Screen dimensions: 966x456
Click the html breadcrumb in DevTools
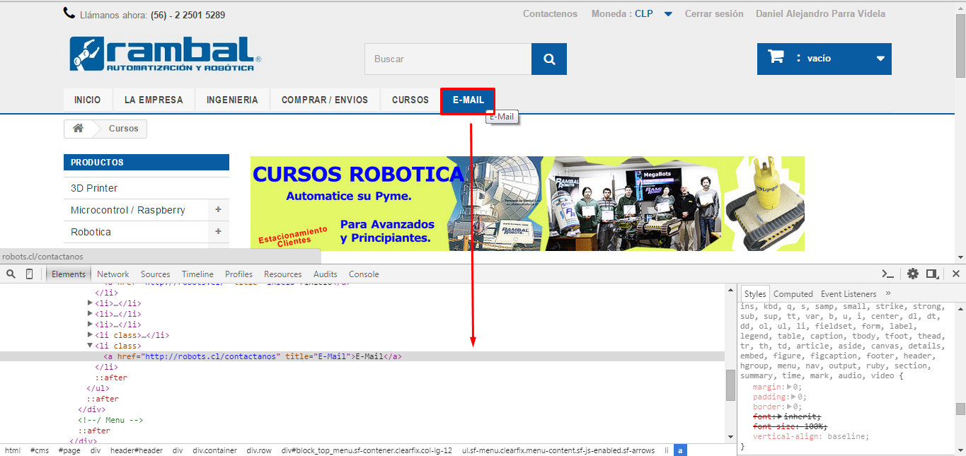click(x=13, y=450)
